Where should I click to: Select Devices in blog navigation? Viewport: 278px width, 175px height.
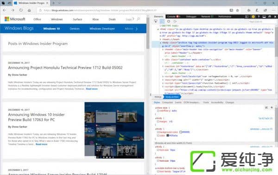[75, 29]
